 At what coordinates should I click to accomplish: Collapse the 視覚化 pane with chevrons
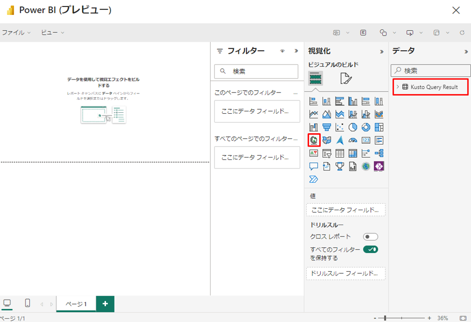point(382,51)
